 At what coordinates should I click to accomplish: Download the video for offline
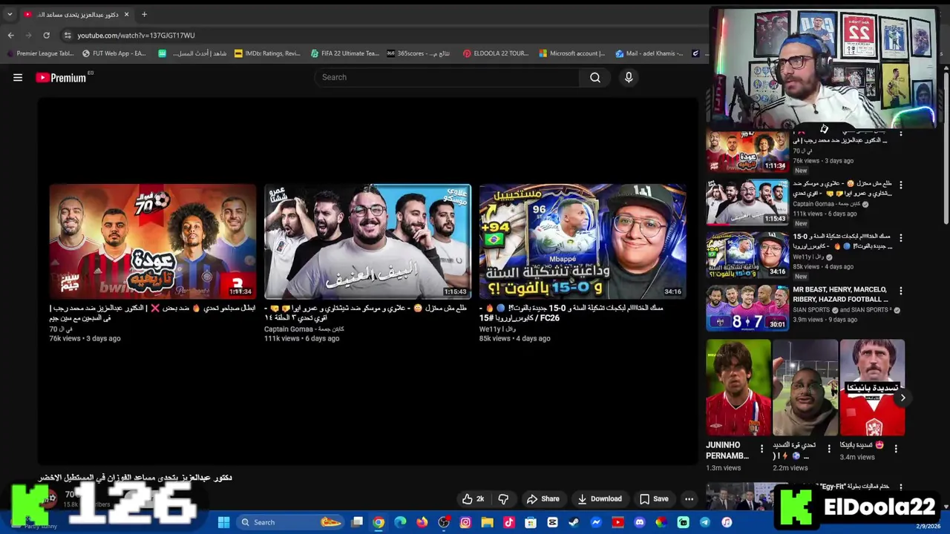600,499
